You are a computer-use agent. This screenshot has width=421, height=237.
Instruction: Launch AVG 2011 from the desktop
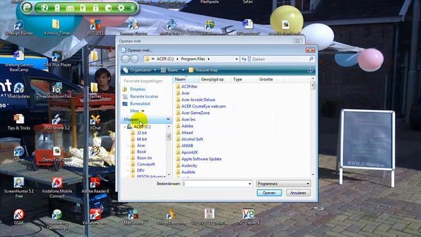click(95, 28)
